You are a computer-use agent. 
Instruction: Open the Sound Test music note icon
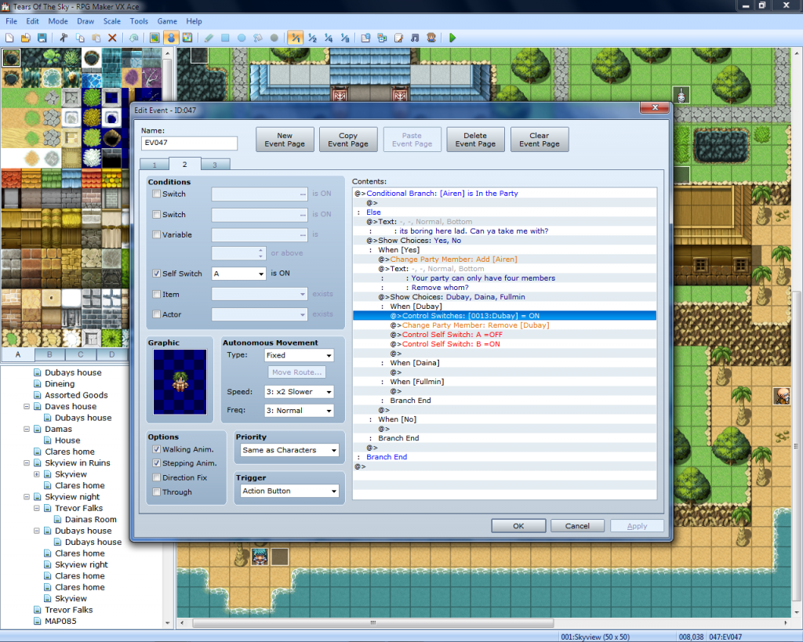tap(415, 38)
